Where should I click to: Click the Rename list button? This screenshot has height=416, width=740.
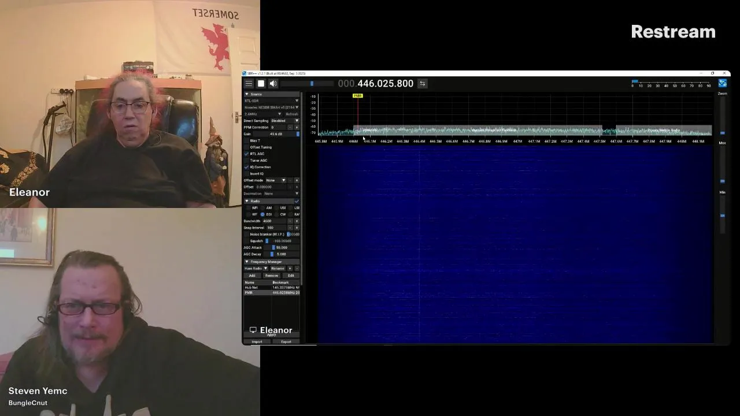pos(277,269)
